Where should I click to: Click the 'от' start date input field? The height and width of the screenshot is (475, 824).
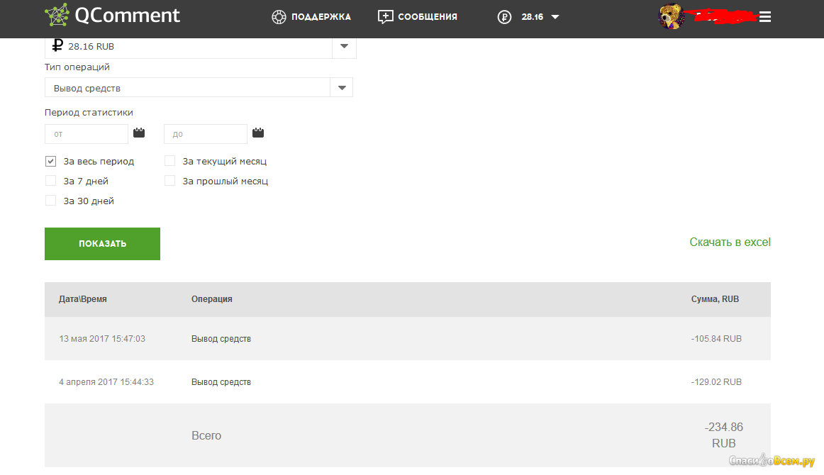[x=86, y=134]
